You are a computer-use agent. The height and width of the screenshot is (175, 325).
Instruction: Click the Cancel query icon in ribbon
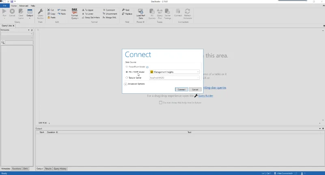point(12,11)
